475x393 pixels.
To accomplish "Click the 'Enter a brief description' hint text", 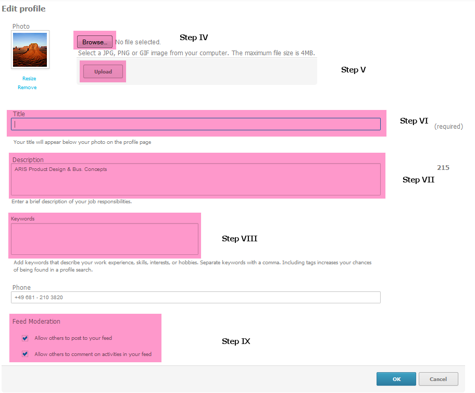I will click(71, 201).
